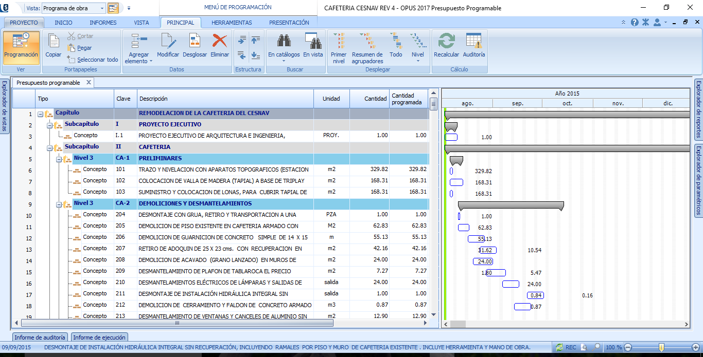Screen dimensions: 703x357
Task: Collapse the CA-2 Demoliciones node
Action: click(x=59, y=204)
